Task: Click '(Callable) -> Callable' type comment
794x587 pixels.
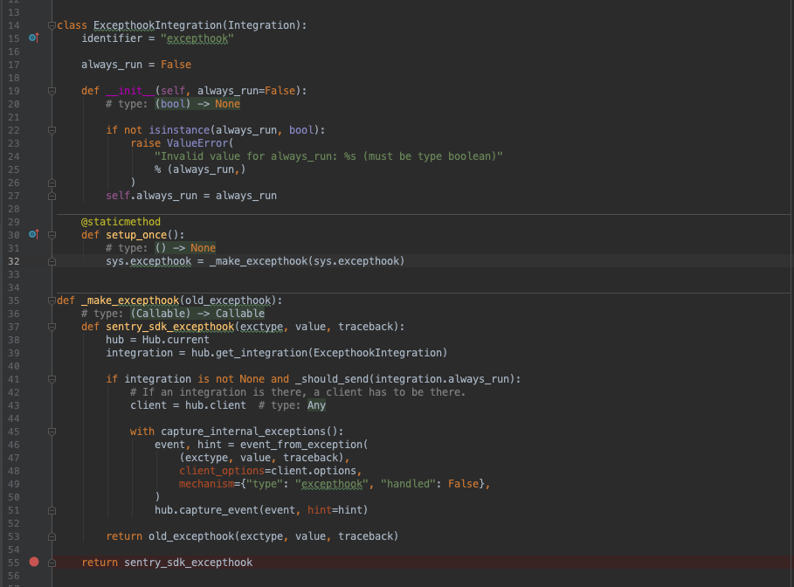Action: [197, 314]
